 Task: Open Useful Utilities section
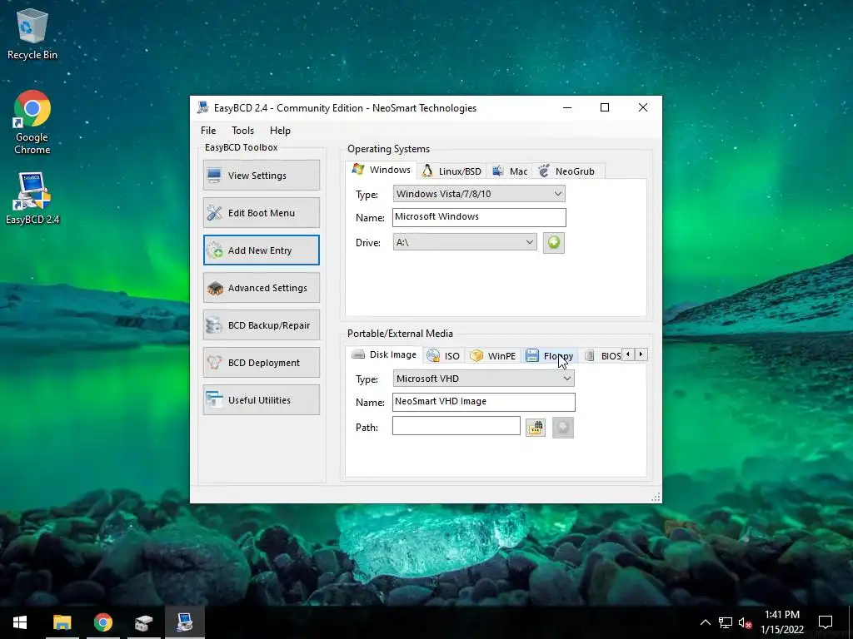tap(261, 400)
